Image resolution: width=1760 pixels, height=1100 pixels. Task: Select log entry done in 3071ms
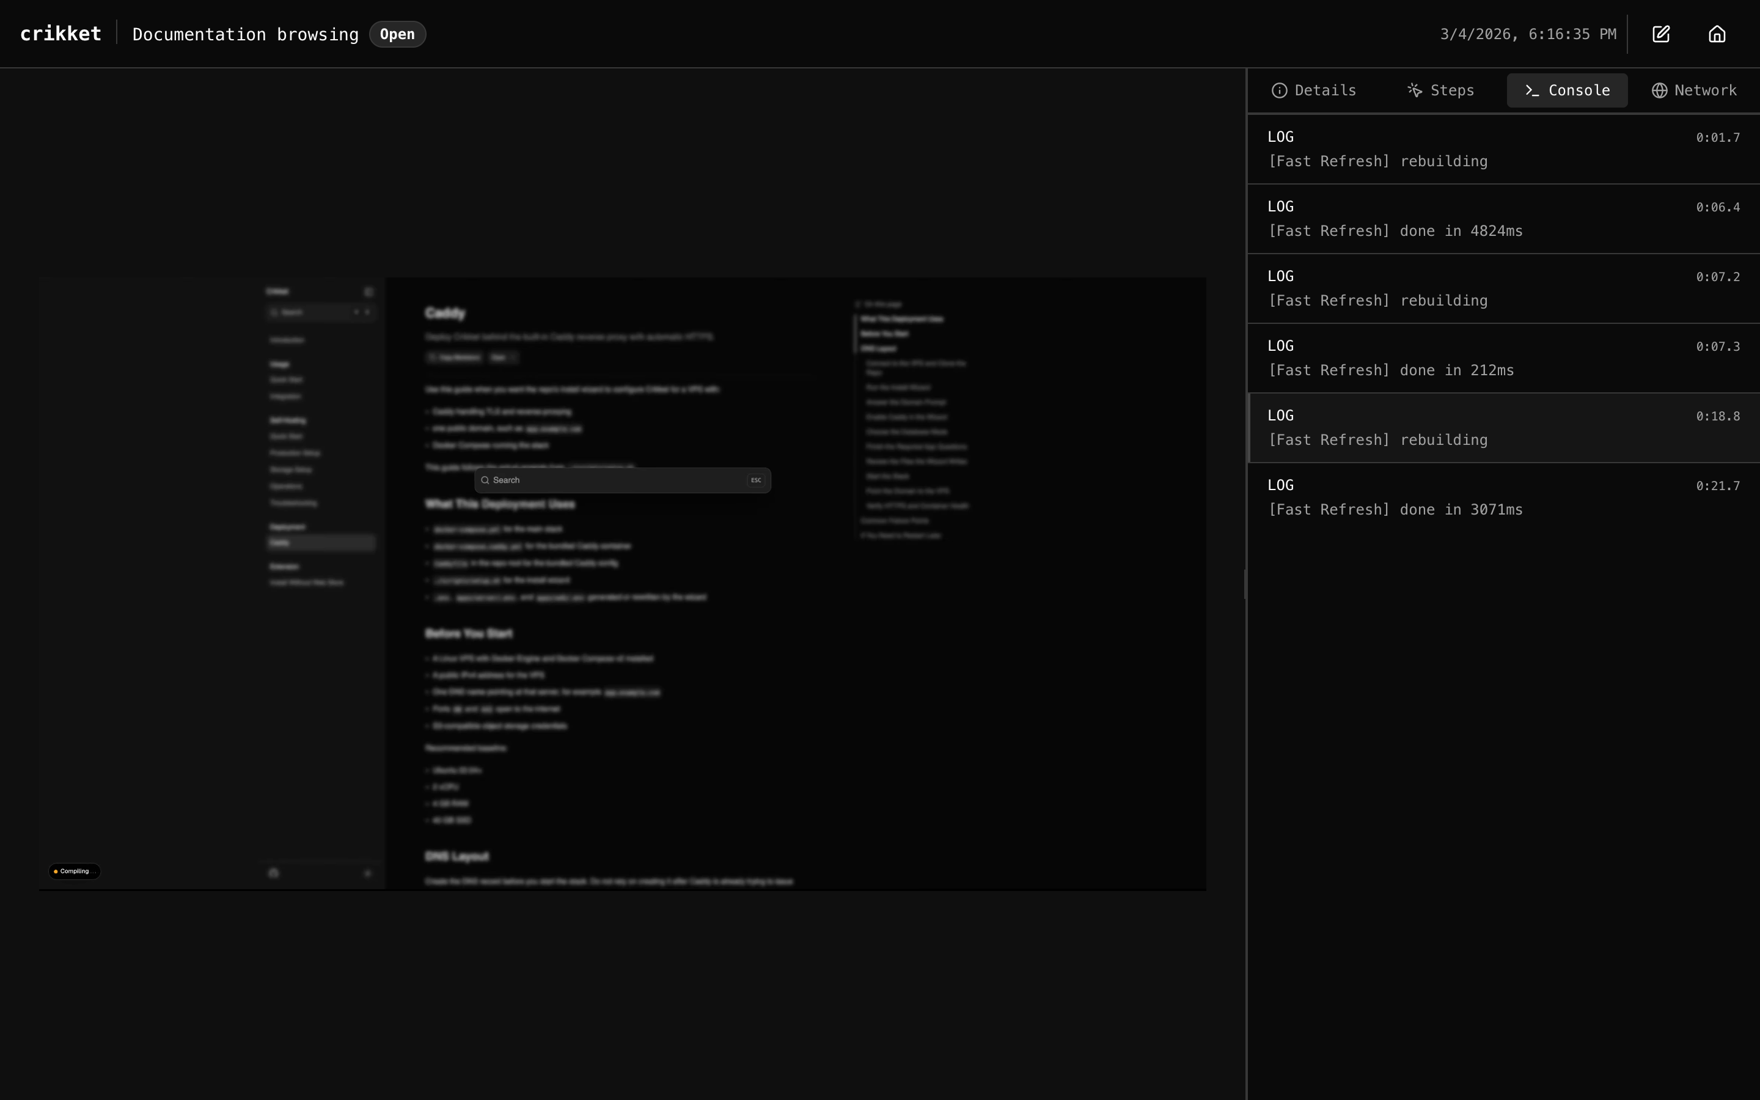pyautogui.click(x=1503, y=497)
